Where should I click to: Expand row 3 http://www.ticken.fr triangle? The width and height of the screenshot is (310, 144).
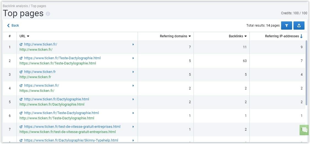[x=133, y=72]
